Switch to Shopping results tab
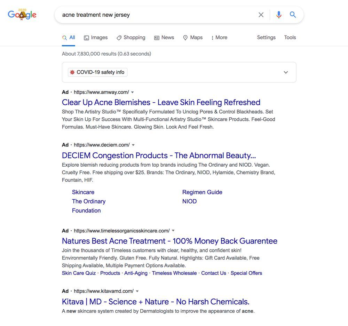348x326 pixels. pyautogui.click(x=131, y=38)
